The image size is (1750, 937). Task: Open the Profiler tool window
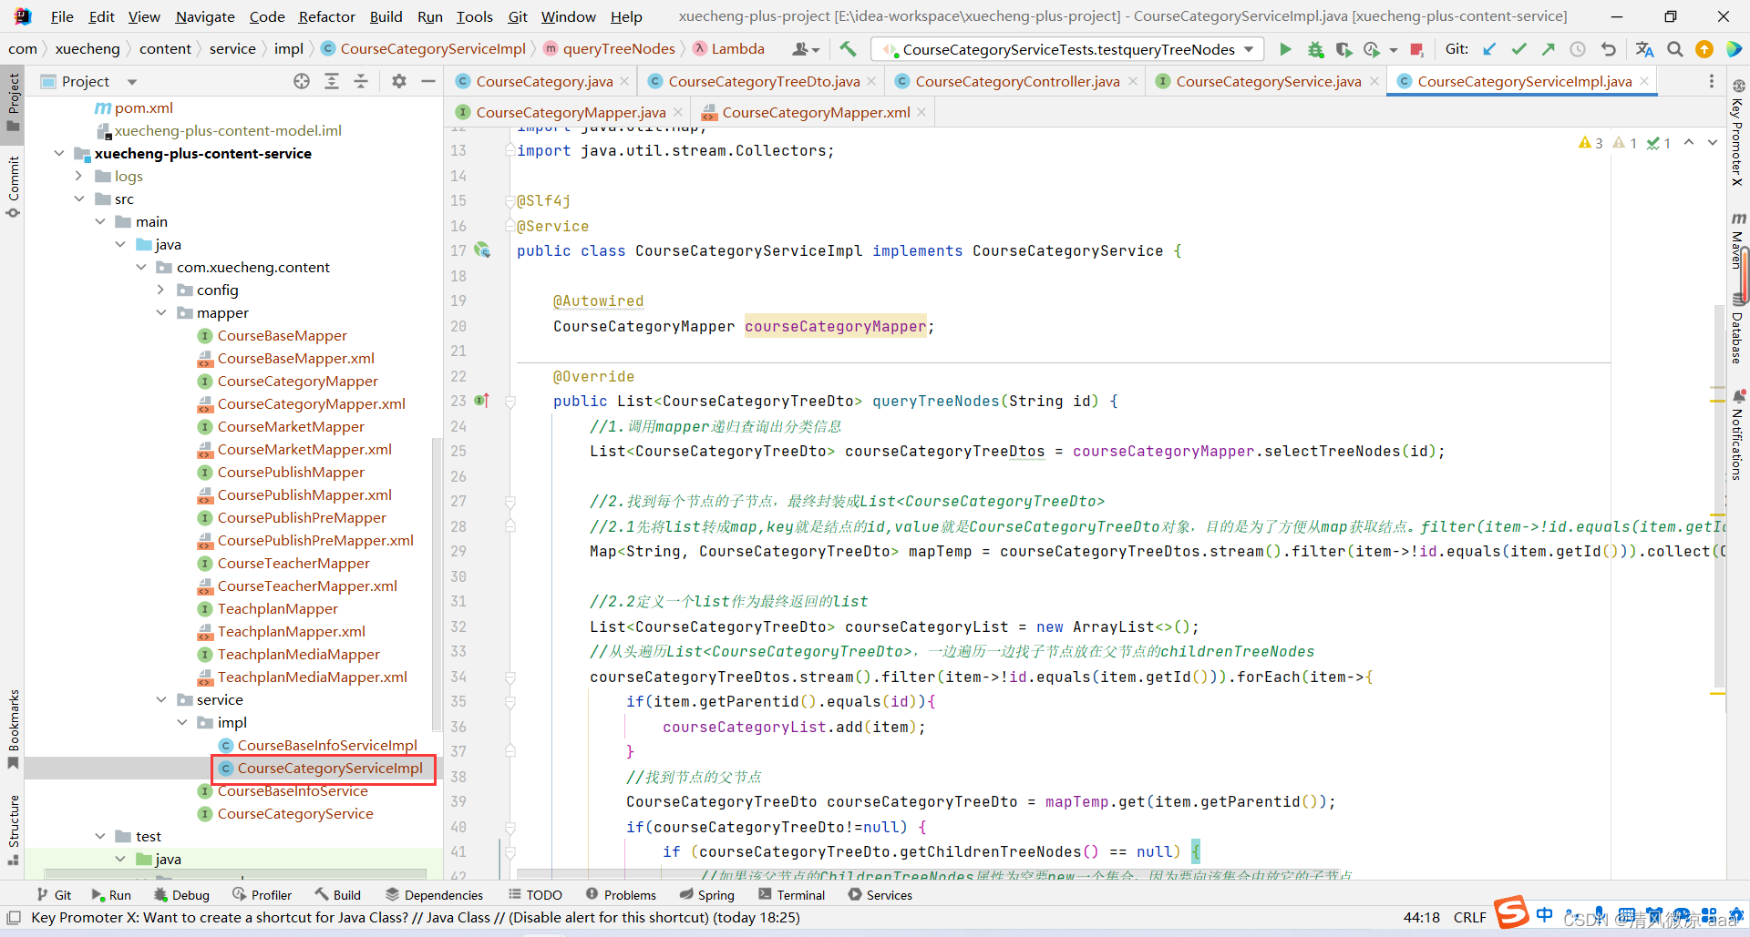point(262,895)
